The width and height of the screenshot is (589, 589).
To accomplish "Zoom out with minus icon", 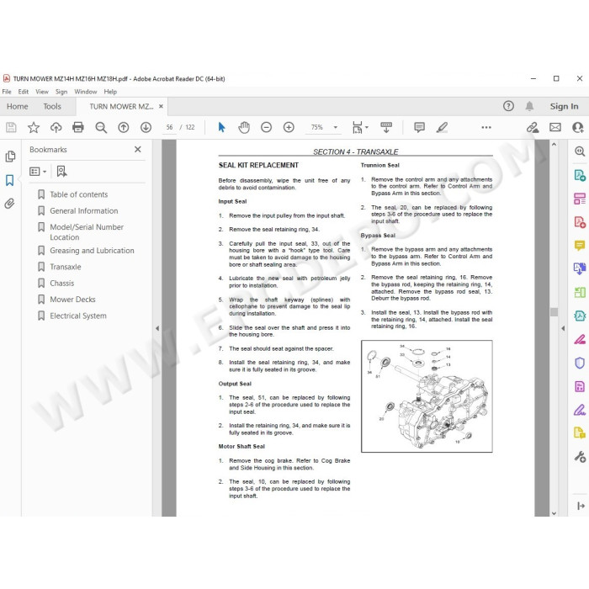I will click(266, 128).
